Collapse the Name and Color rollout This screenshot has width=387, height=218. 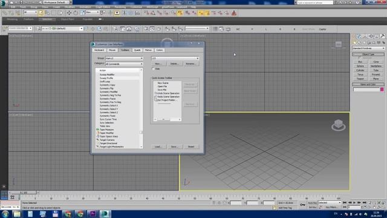368,84
